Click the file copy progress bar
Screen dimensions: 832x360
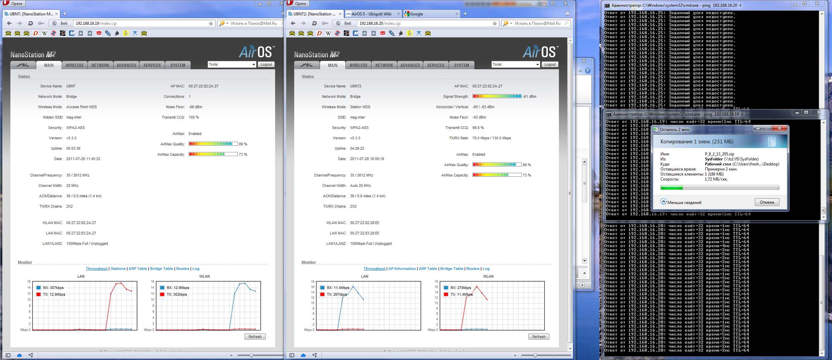720,188
